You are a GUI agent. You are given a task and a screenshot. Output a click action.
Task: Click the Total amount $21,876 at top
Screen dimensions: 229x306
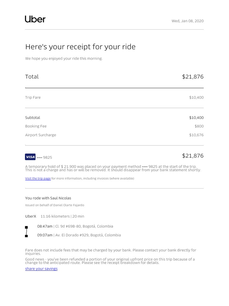pyautogui.click(x=193, y=76)
